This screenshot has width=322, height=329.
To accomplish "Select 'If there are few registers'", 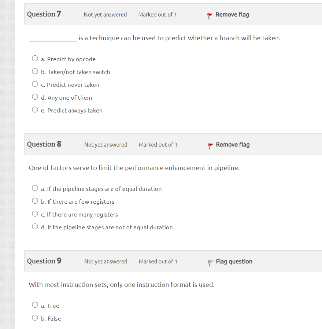I will tap(35, 201).
